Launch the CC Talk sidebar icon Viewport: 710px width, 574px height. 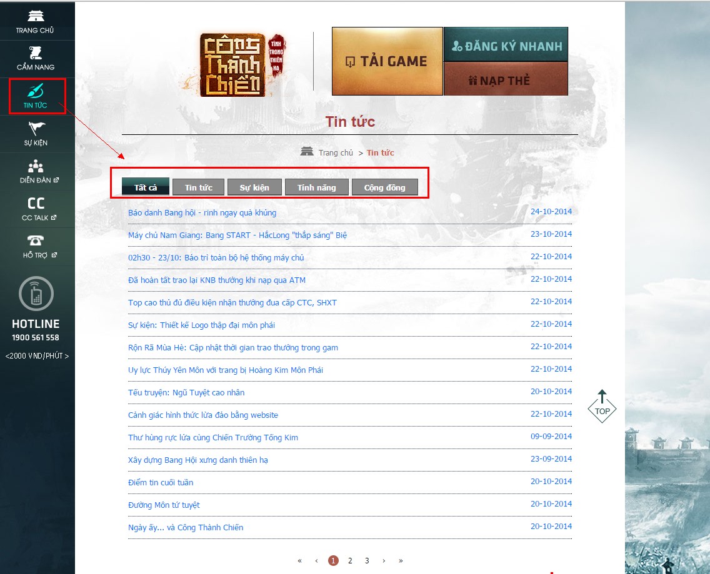(36, 204)
